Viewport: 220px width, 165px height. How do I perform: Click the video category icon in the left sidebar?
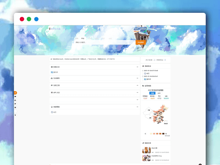(x=15, y=96)
